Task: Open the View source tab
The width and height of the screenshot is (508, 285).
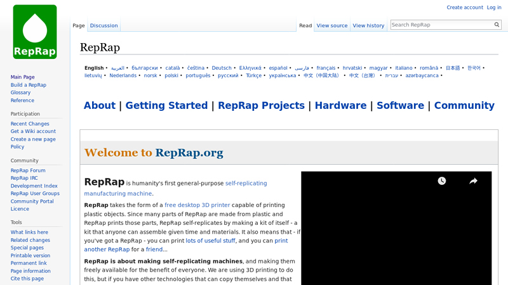Action: pyautogui.click(x=331, y=25)
